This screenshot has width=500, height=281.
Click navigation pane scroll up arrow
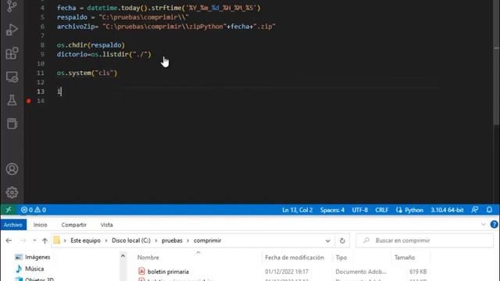(x=123, y=256)
